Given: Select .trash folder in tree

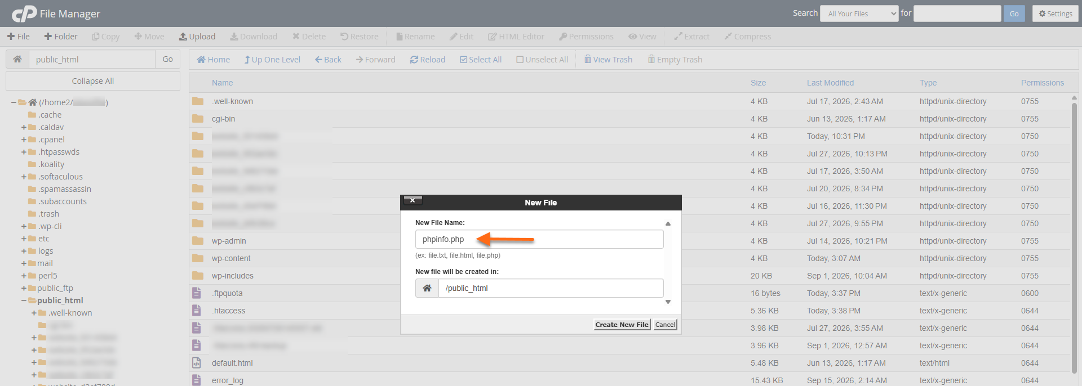Looking at the screenshot, I should point(48,214).
